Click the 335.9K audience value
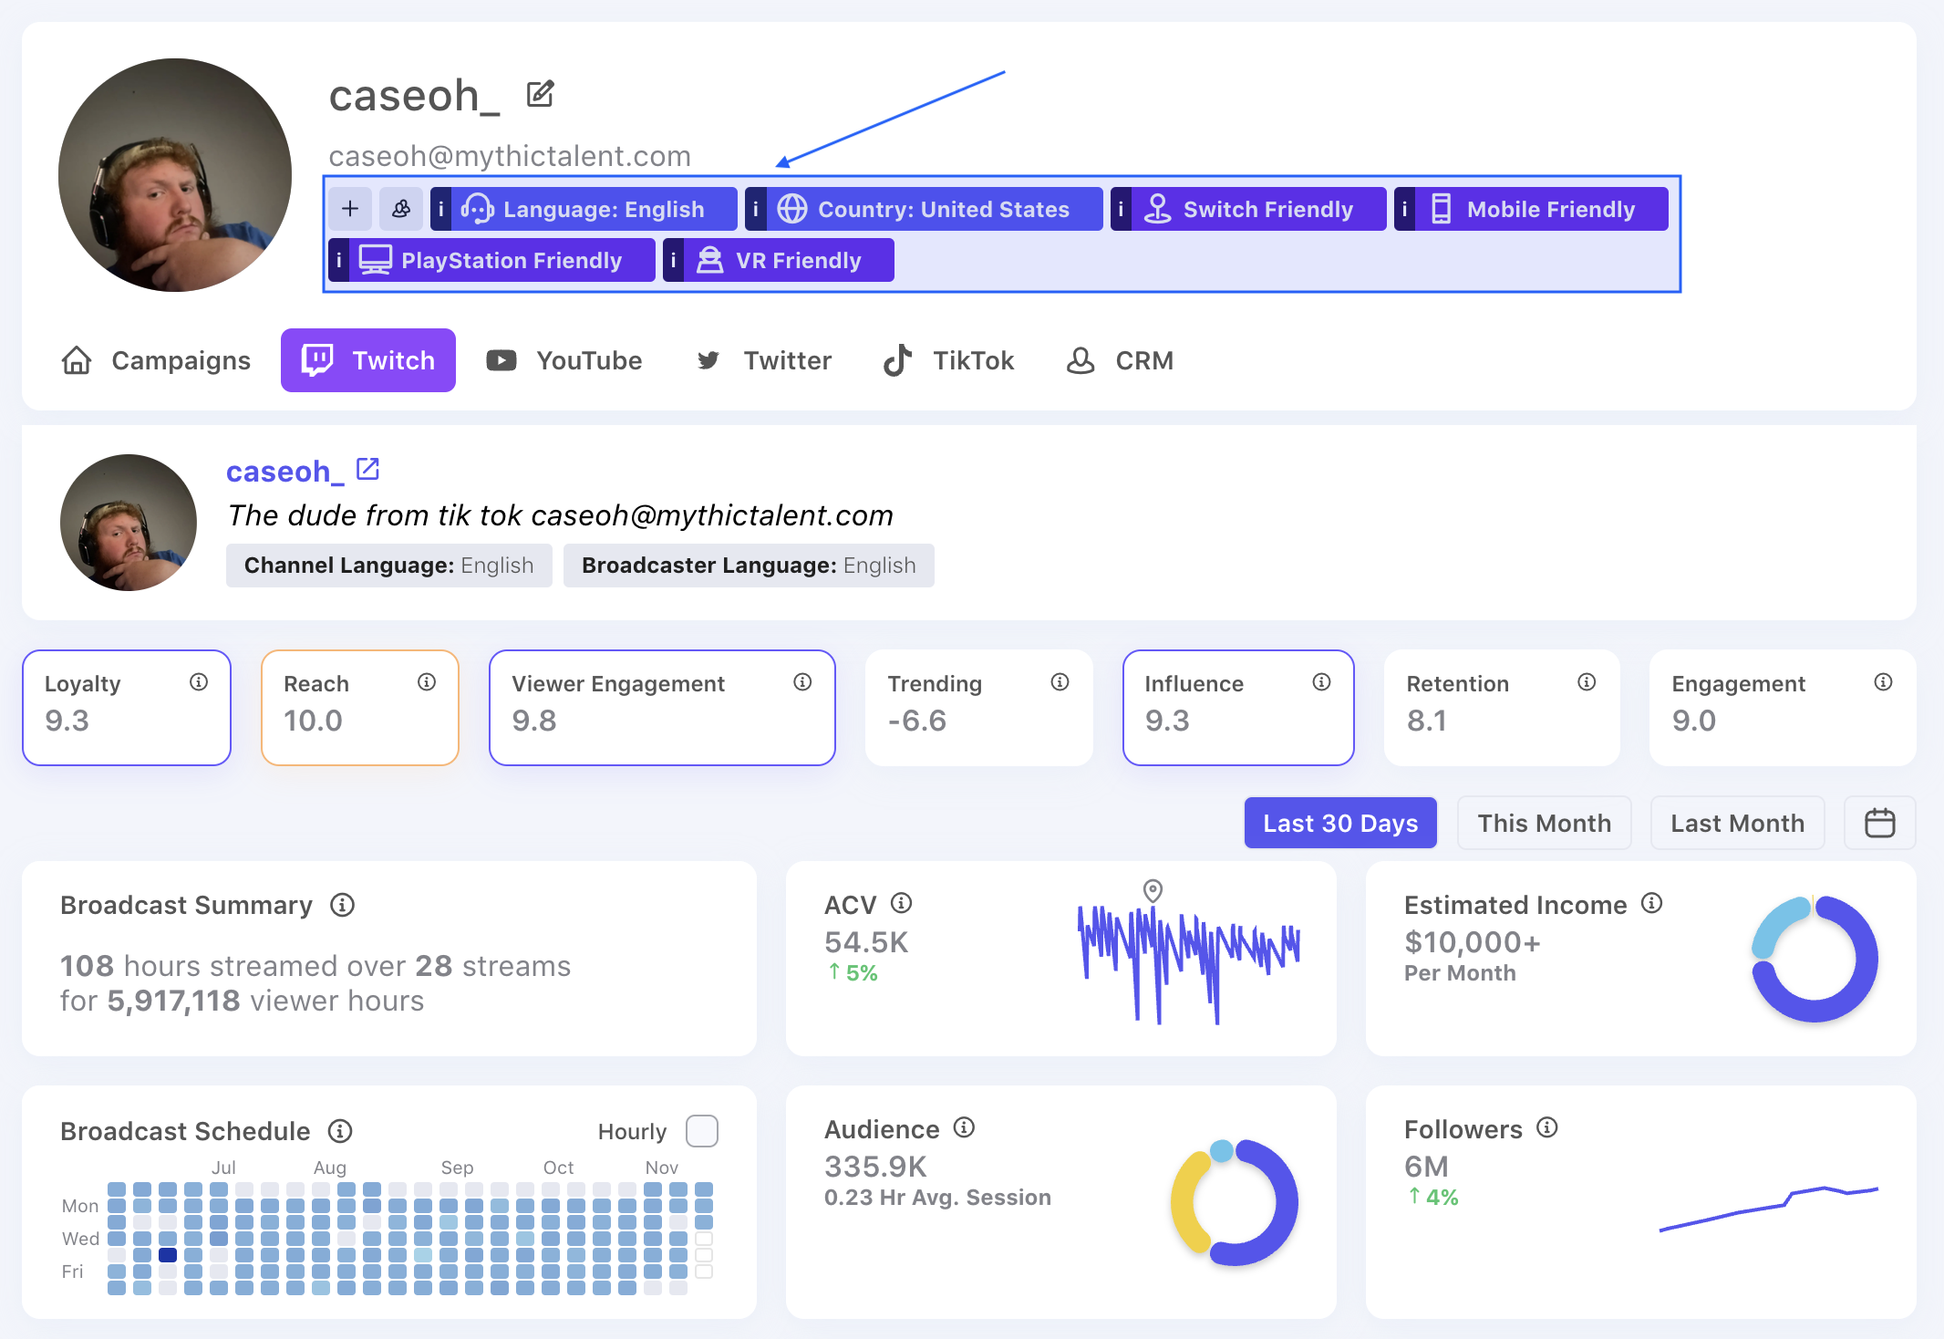Image resolution: width=1944 pixels, height=1339 pixels. (x=875, y=1167)
